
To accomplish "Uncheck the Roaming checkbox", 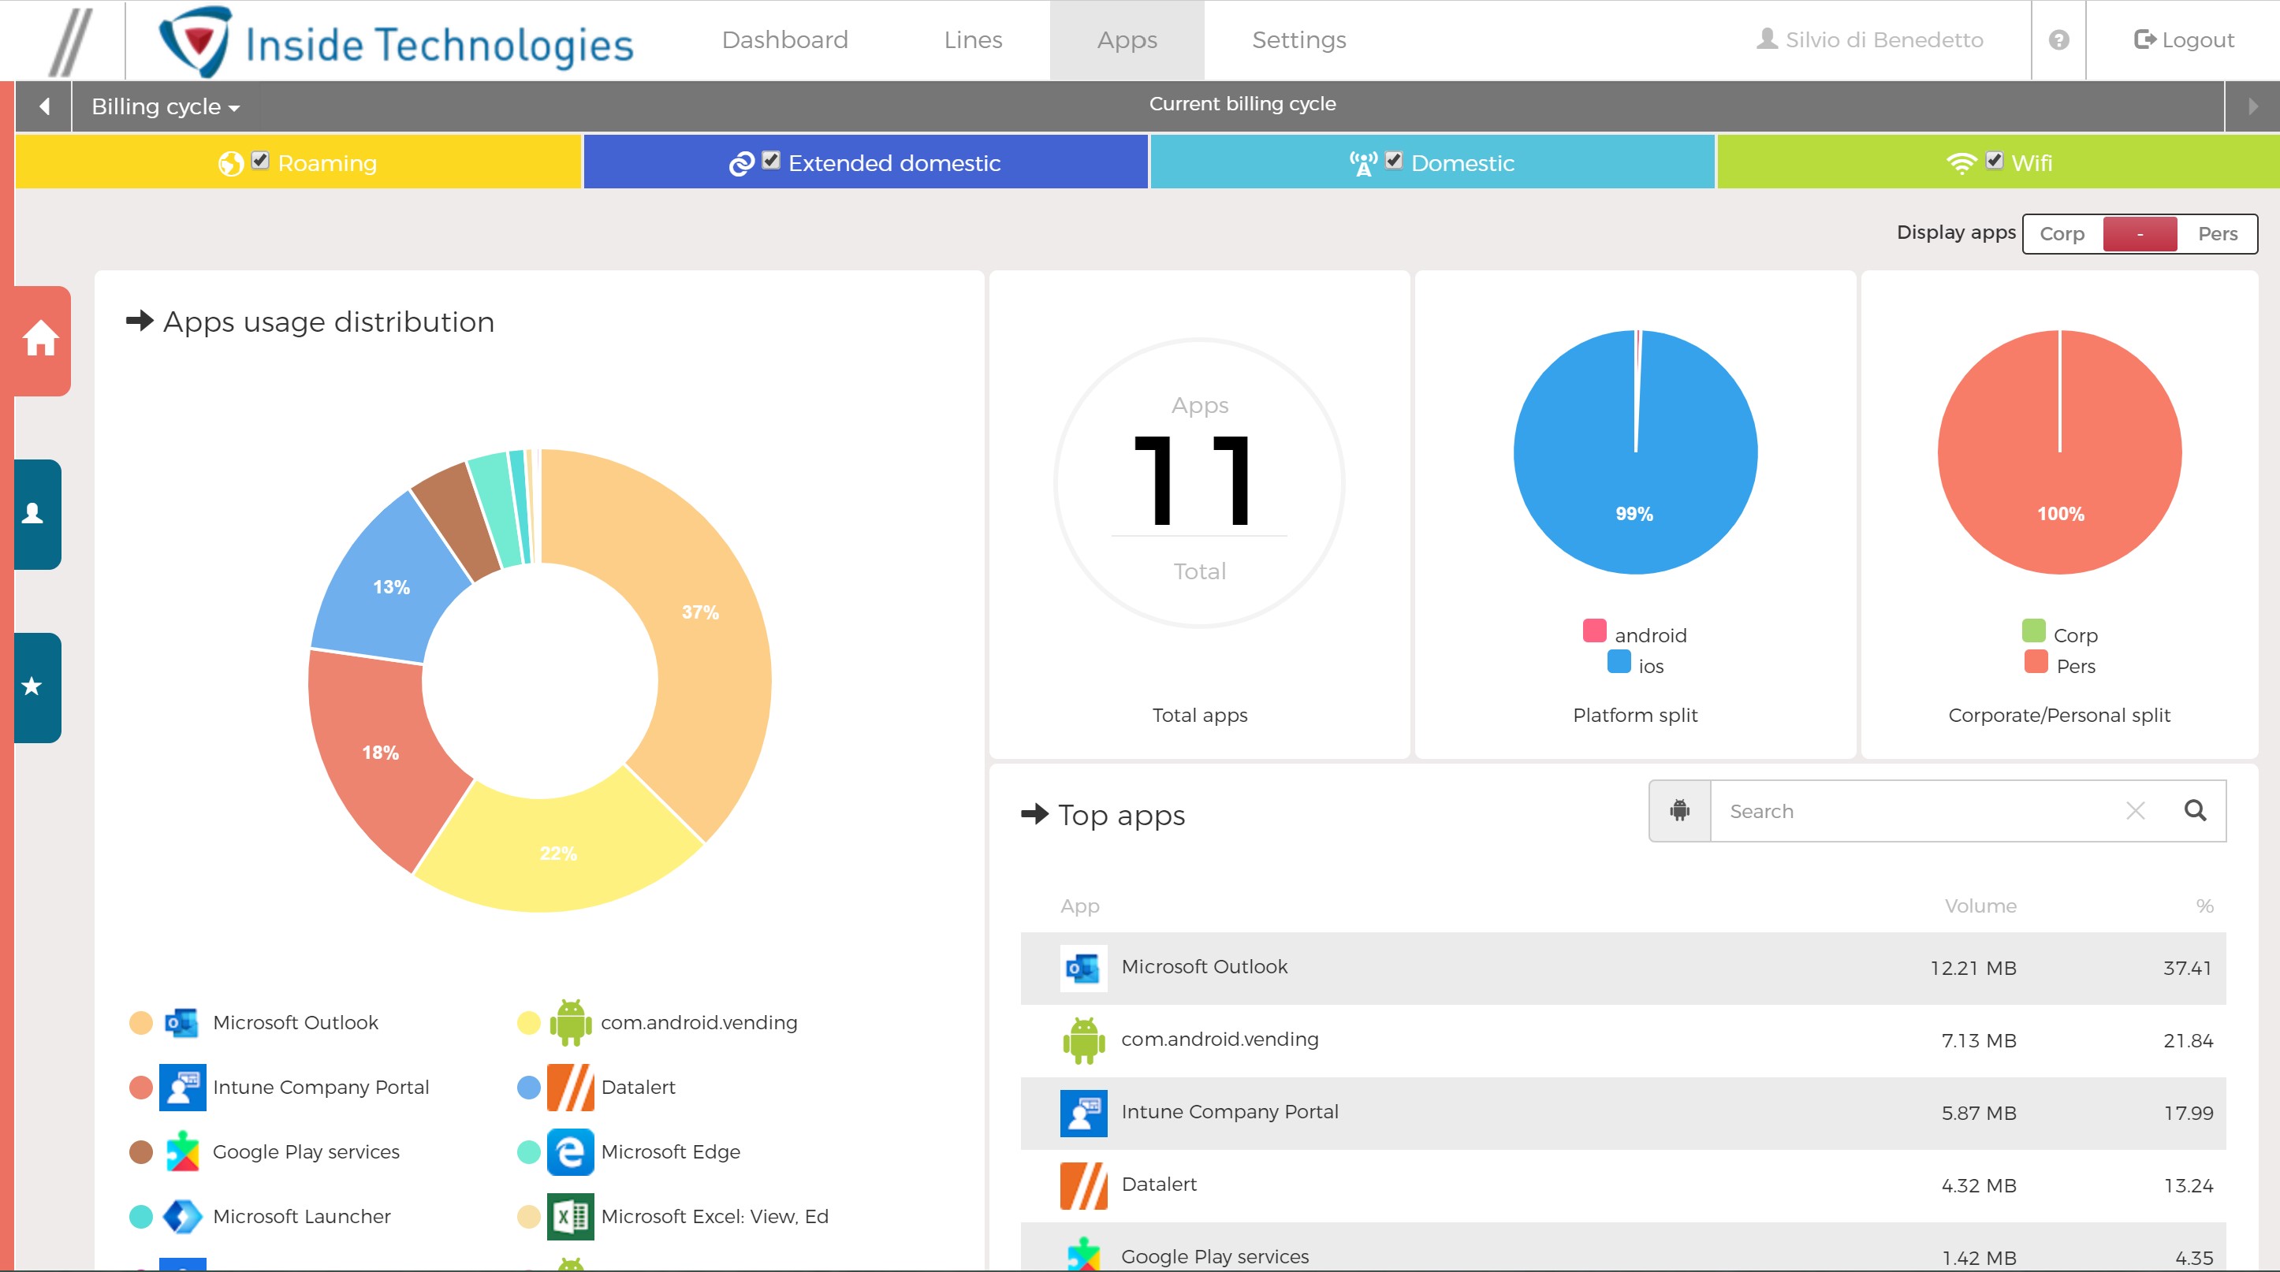I will pyautogui.click(x=259, y=160).
